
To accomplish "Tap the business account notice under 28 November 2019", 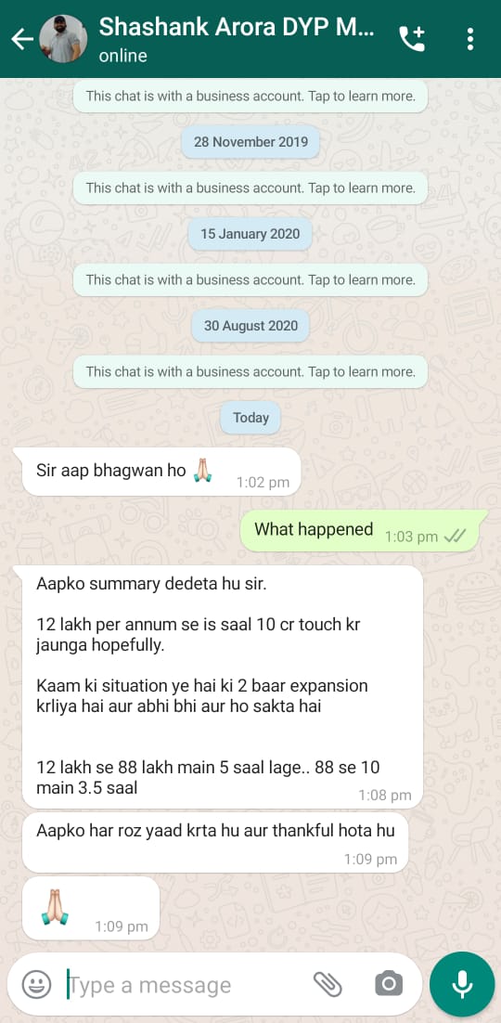I will 250,188.
